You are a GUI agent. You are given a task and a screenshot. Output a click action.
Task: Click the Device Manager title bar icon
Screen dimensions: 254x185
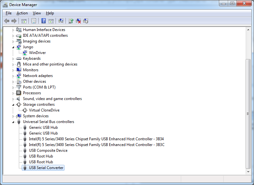point(5,5)
